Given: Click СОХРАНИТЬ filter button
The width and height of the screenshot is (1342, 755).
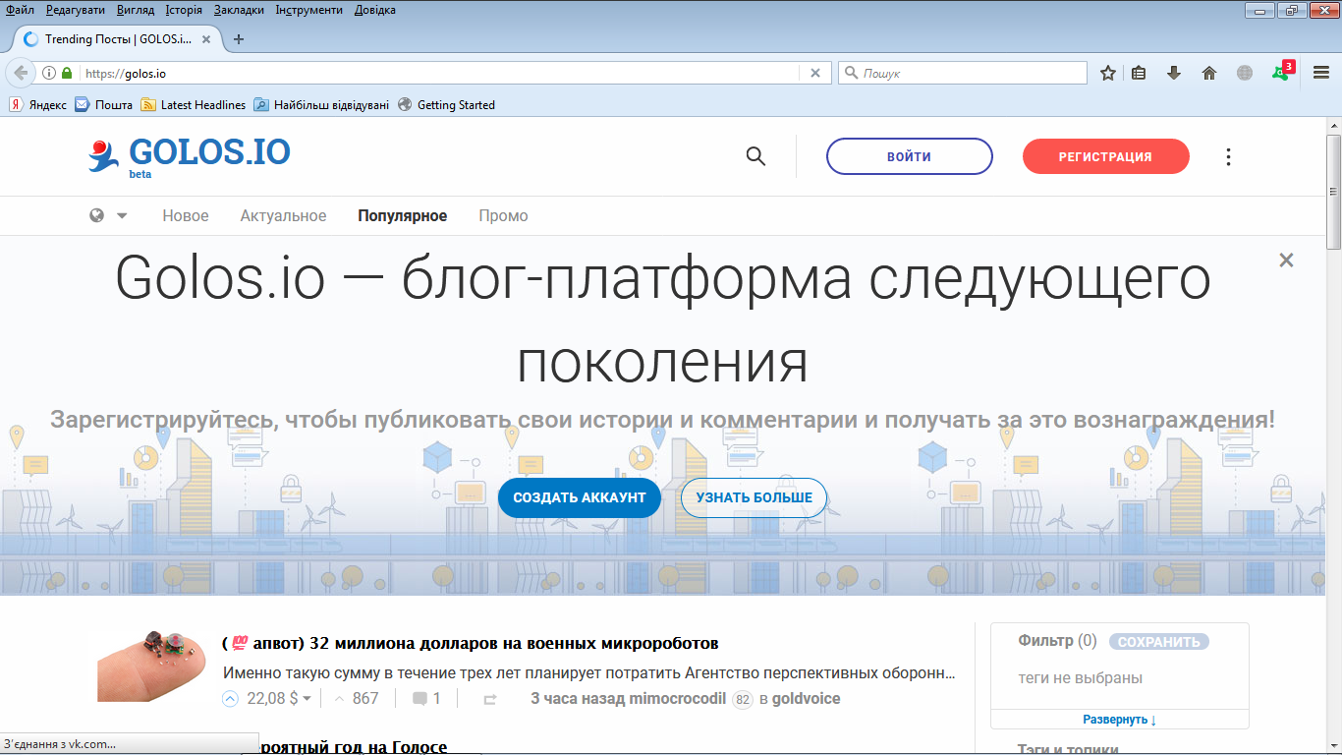Looking at the screenshot, I should [x=1159, y=642].
